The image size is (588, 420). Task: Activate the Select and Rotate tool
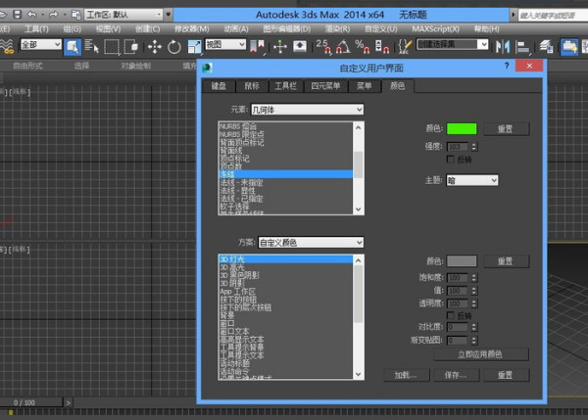coord(174,47)
